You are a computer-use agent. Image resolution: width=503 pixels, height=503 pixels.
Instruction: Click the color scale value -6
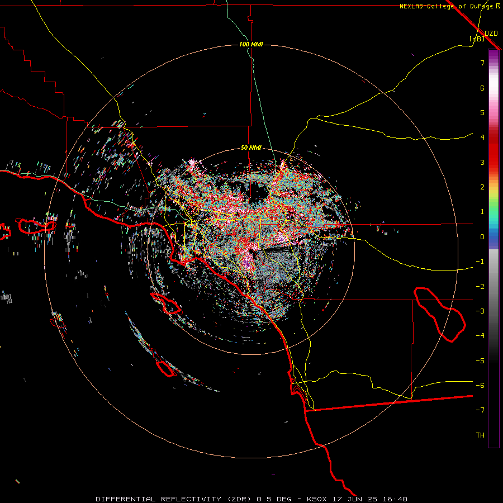(x=480, y=386)
